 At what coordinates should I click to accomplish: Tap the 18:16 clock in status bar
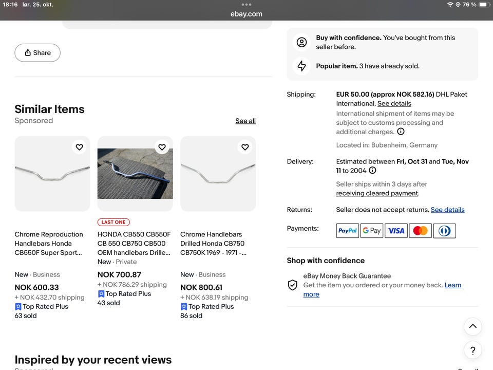point(10,5)
